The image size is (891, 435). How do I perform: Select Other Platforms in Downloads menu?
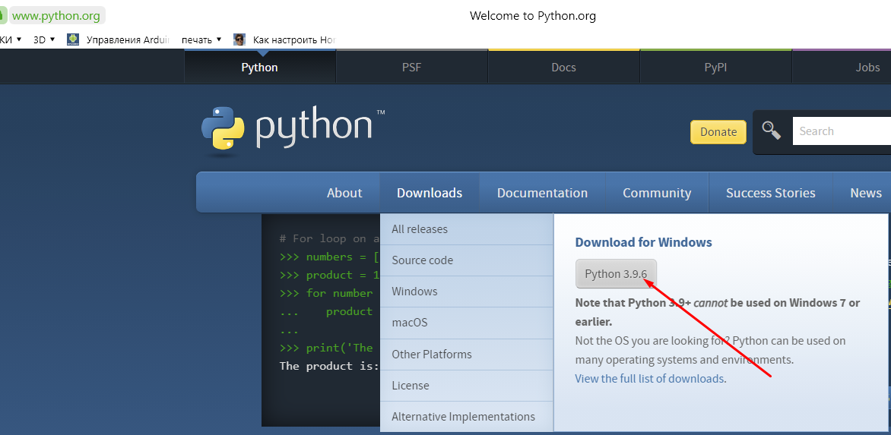click(x=467, y=355)
